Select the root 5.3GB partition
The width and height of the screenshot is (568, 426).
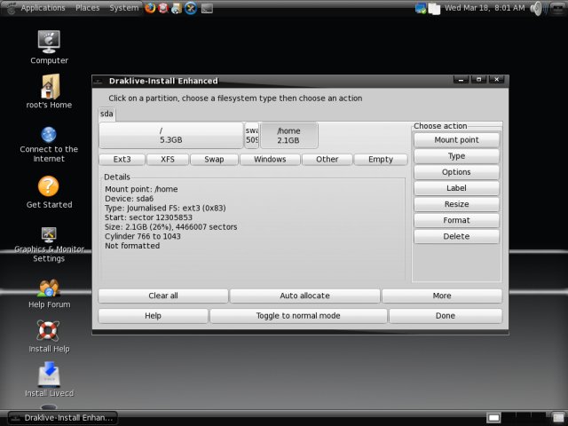pyautogui.click(x=170, y=135)
